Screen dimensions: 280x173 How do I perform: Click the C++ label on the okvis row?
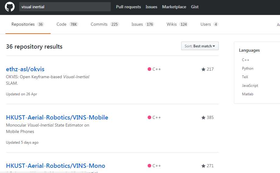[156, 69]
